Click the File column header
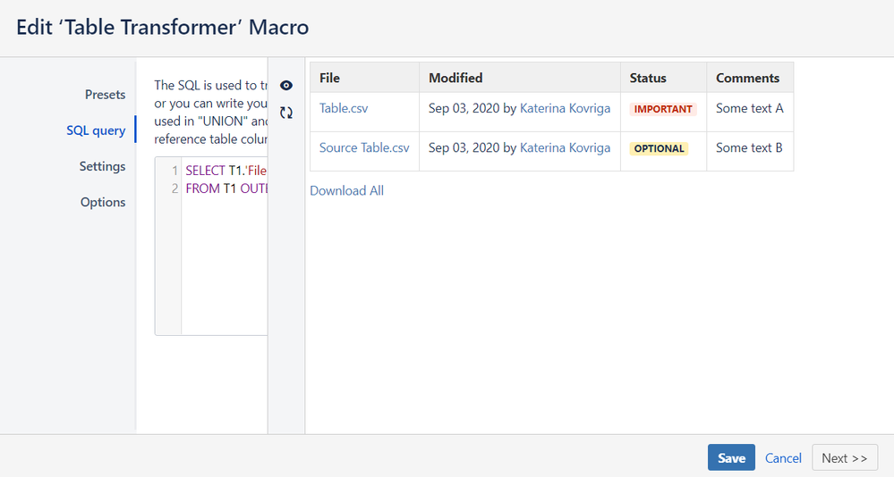The width and height of the screenshot is (894, 477). pyautogui.click(x=330, y=78)
